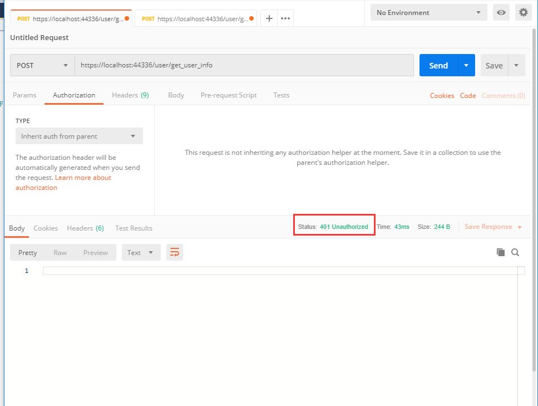Screen dimensions: 538x406
Task: Switch to the Headers (9) request tab
Action: click(130, 95)
